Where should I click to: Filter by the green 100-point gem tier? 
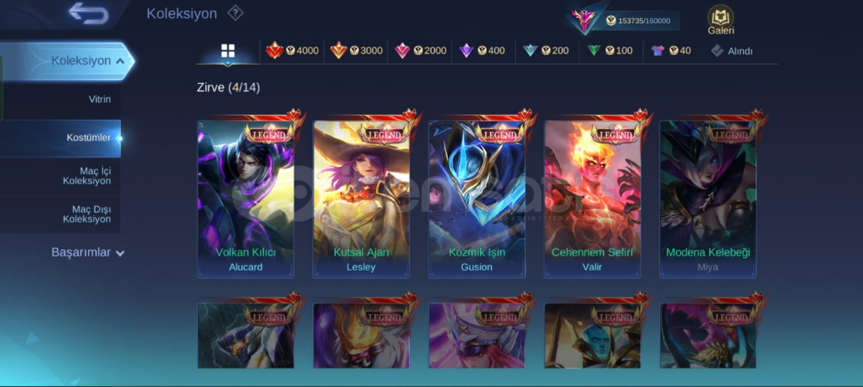tap(610, 51)
